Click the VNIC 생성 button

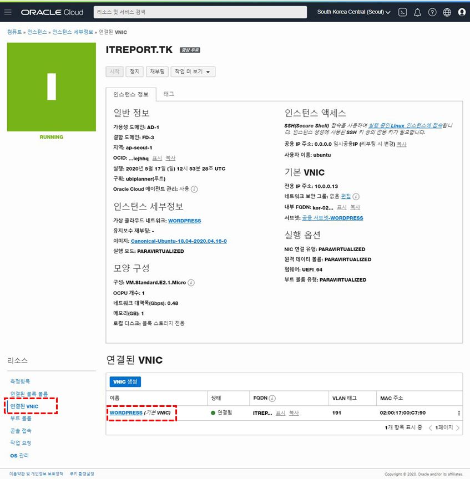click(x=125, y=382)
